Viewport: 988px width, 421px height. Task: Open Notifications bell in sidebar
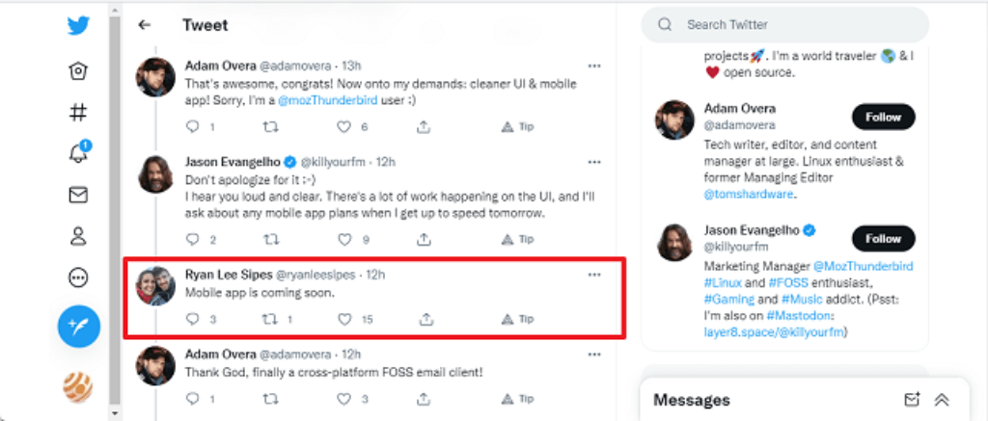point(78,152)
